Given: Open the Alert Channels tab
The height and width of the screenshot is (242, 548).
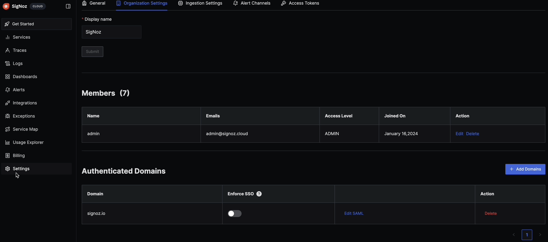Looking at the screenshot, I should 252,3.
